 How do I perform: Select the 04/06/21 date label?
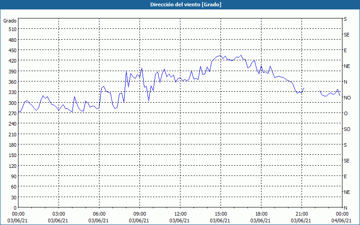pos(342,220)
